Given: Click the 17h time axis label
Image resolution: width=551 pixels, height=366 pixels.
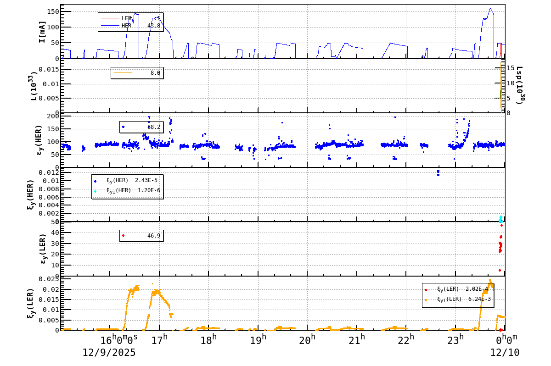Looking at the screenshot, I should pos(160,340).
